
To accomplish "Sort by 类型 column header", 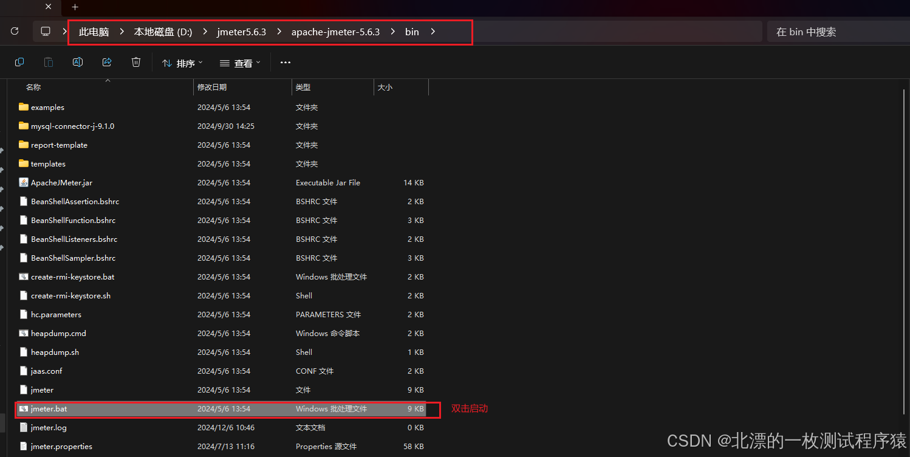I will [303, 88].
